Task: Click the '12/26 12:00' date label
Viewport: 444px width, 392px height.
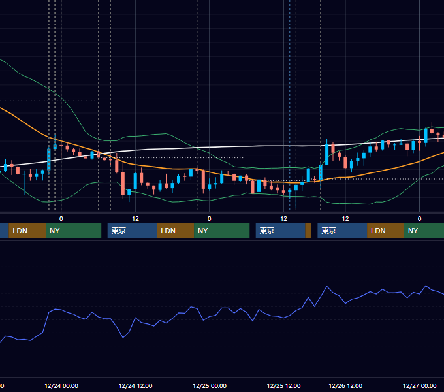Action: pyautogui.click(x=345, y=385)
